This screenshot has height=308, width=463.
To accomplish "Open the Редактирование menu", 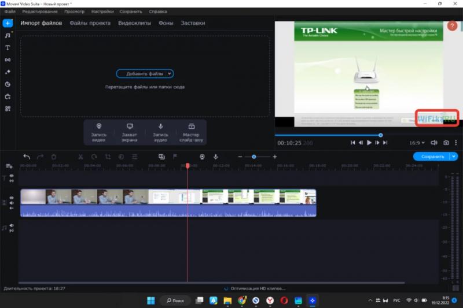I will 40,12.
